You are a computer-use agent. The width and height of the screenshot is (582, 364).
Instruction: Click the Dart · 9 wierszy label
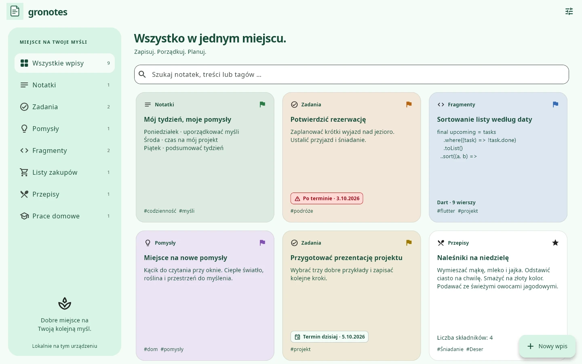click(x=456, y=202)
